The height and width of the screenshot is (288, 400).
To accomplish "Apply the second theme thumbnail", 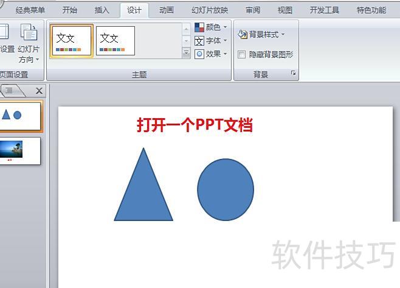I will pyautogui.click(x=116, y=41).
